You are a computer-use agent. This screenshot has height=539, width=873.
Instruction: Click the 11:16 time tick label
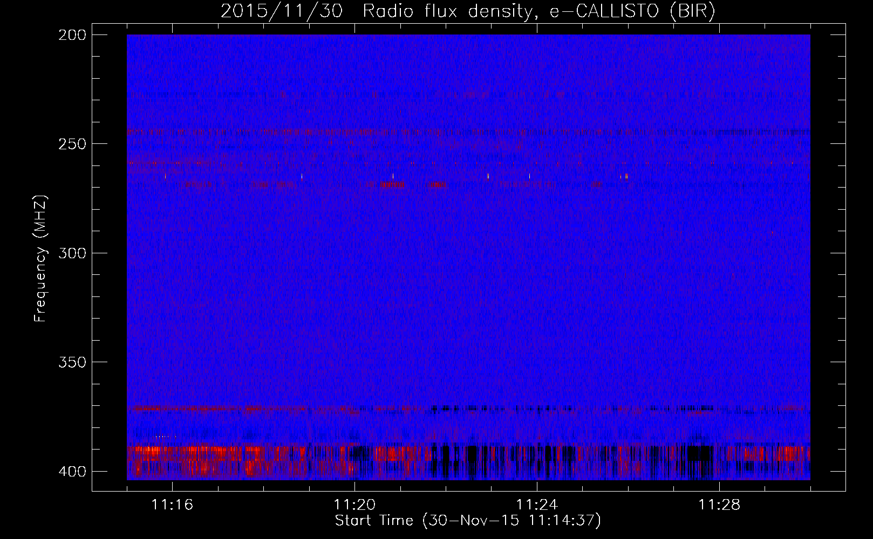[172, 505]
